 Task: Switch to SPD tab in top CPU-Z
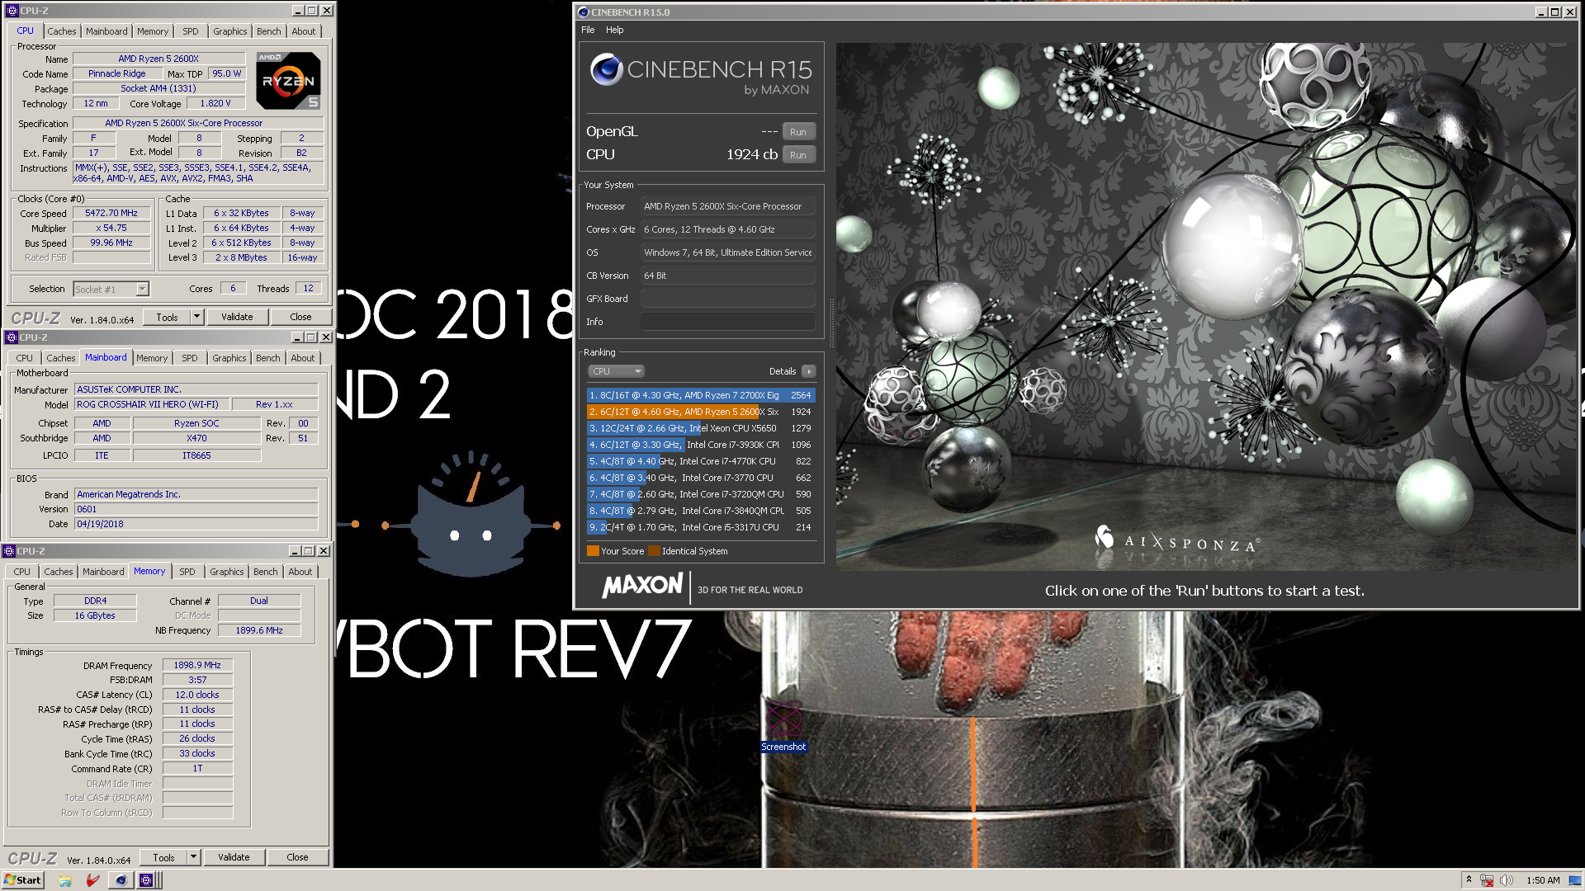[191, 31]
